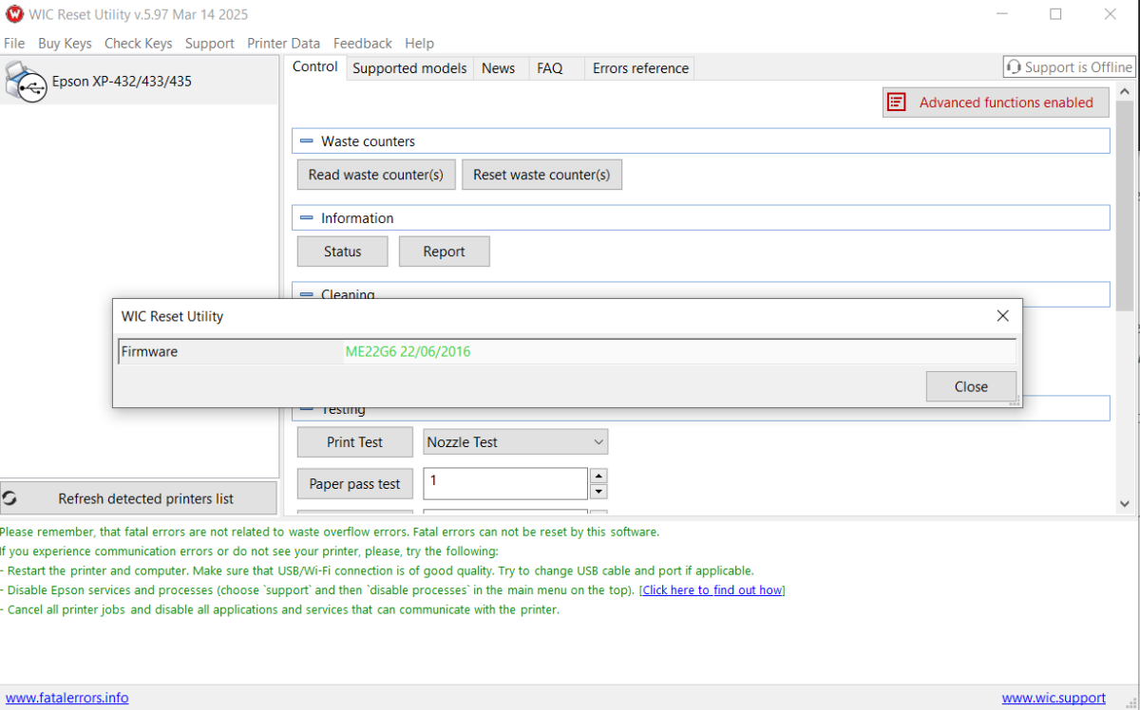Click the Support is Offline headset icon
Screen dimensions: 1140x710
tap(1014, 67)
